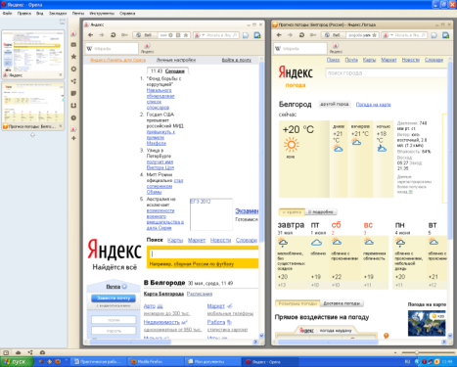Click the rightmost blue icon in weather window toolbar
457x367 pixels.
(445, 35)
